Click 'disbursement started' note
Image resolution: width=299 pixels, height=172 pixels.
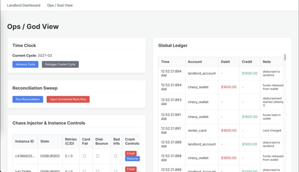pos(273,102)
